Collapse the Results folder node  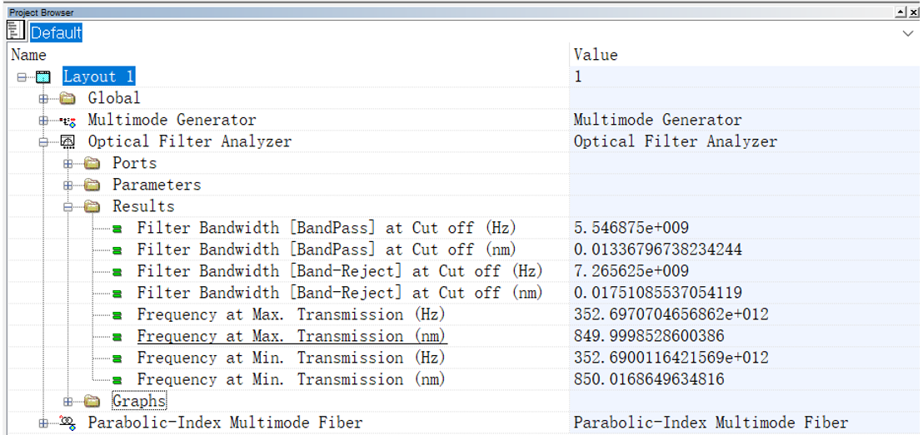pos(68,206)
